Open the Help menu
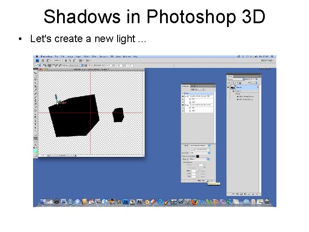Screen dimensions: 309x232 click(x=135, y=56)
